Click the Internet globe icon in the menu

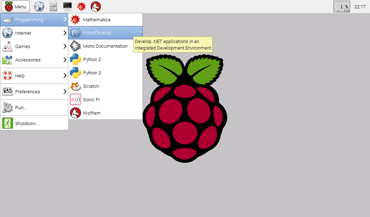click(8, 33)
